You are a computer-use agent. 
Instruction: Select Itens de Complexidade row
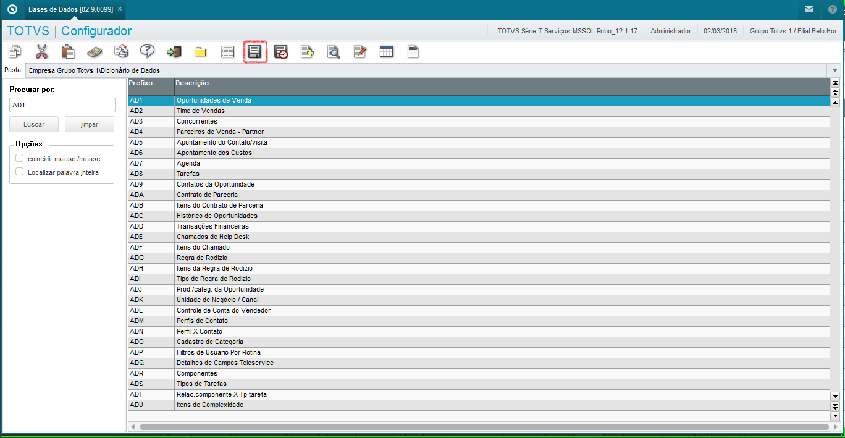coord(478,405)
